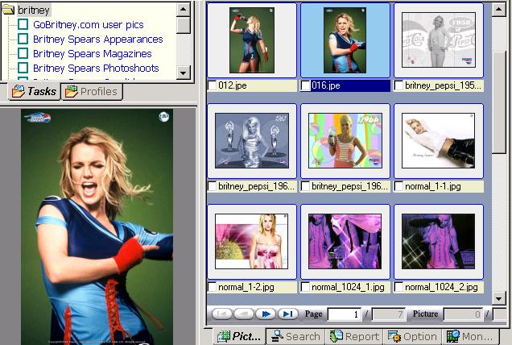
Task: Select the normal_1024_1.jpg thumbnail
Action: [345, 241]
